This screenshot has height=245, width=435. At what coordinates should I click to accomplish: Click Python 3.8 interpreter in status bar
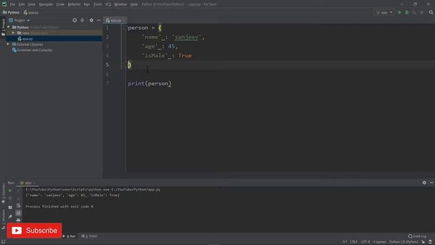pos(404,242)
